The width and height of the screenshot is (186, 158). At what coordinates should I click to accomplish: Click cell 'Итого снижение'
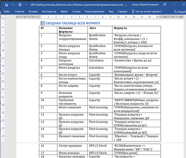[72, 109]
